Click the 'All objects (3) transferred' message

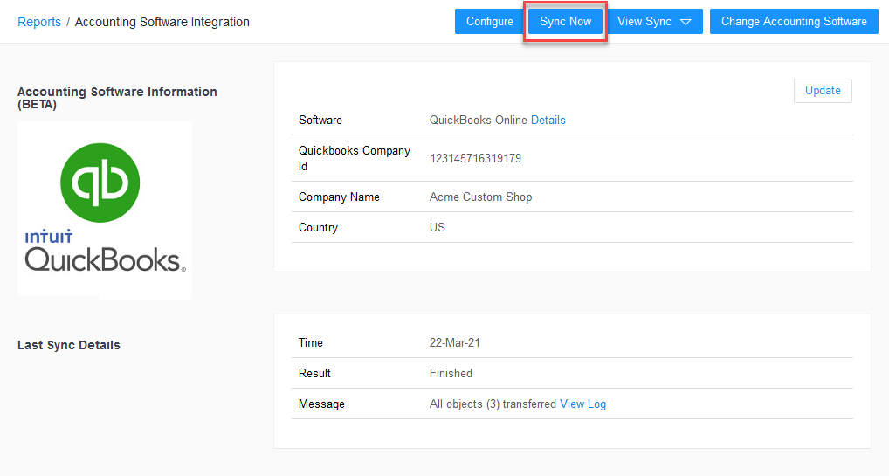coord(493,404)
